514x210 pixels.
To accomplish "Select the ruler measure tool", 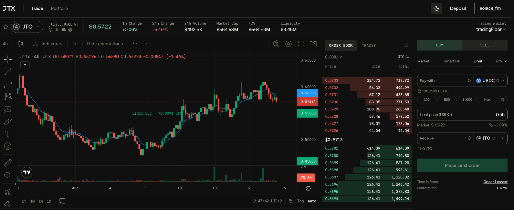I will 8,163.
